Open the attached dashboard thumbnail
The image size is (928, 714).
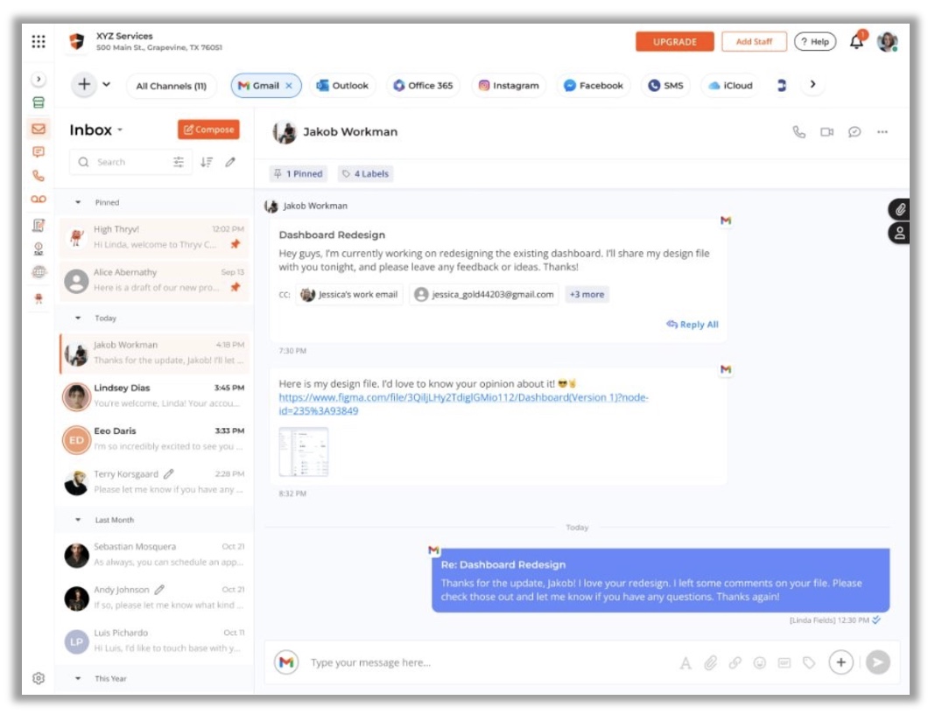pyautogui.click(x=304, y=451)
